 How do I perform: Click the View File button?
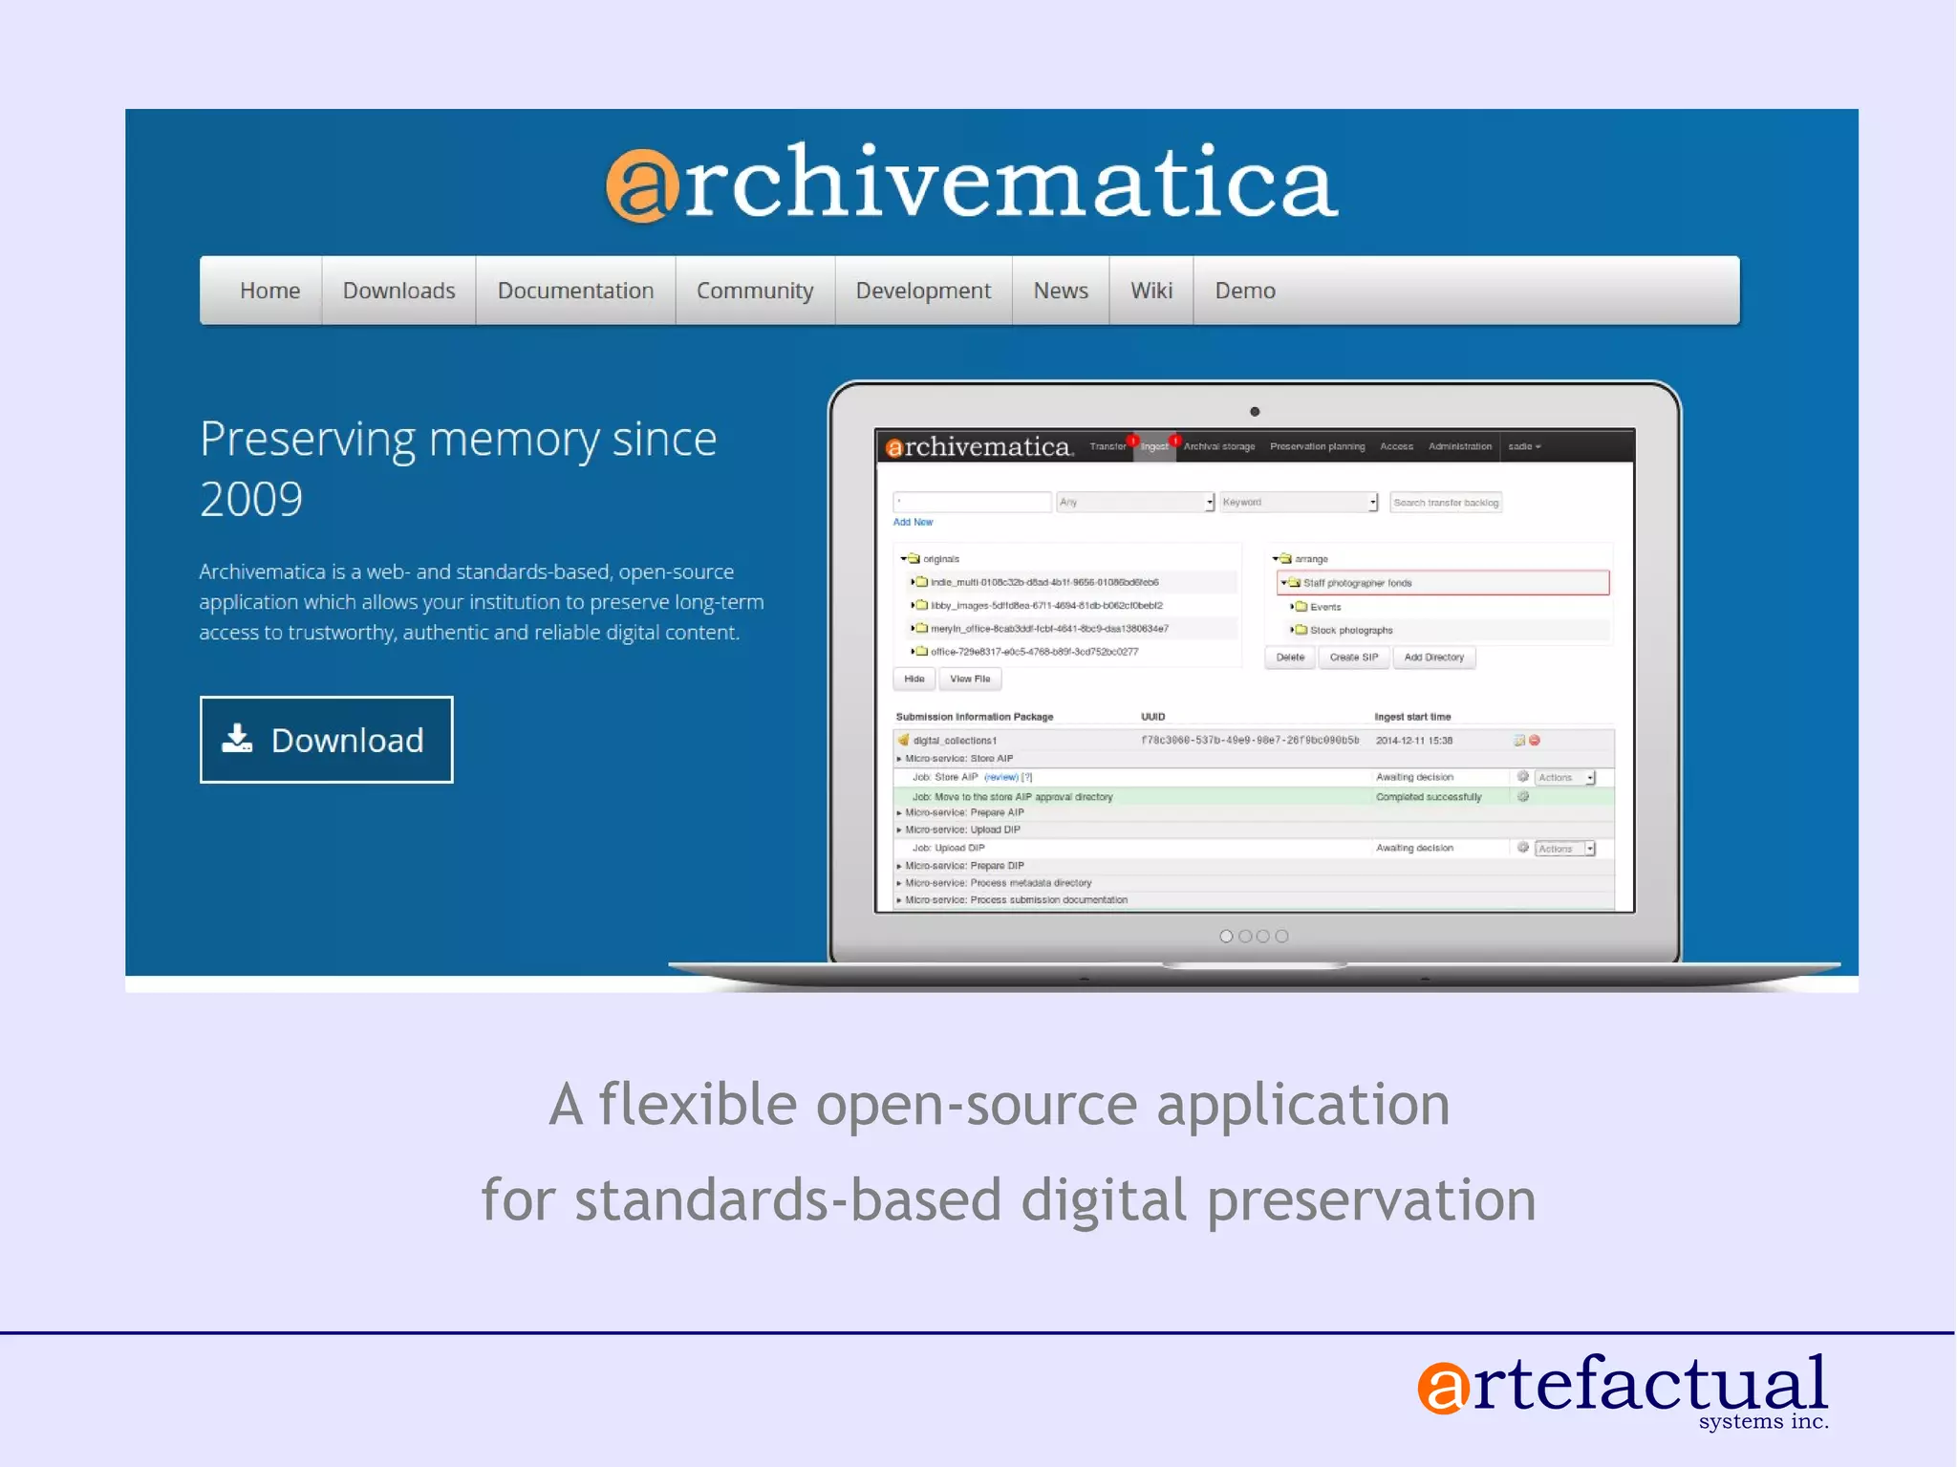coord(970,679)
